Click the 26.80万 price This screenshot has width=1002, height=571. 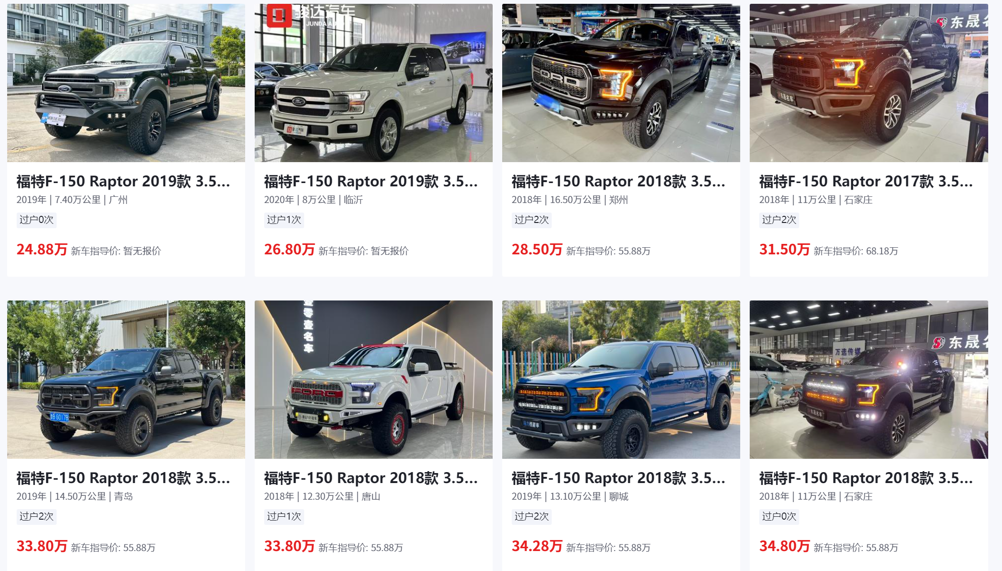tap(289, 250)
